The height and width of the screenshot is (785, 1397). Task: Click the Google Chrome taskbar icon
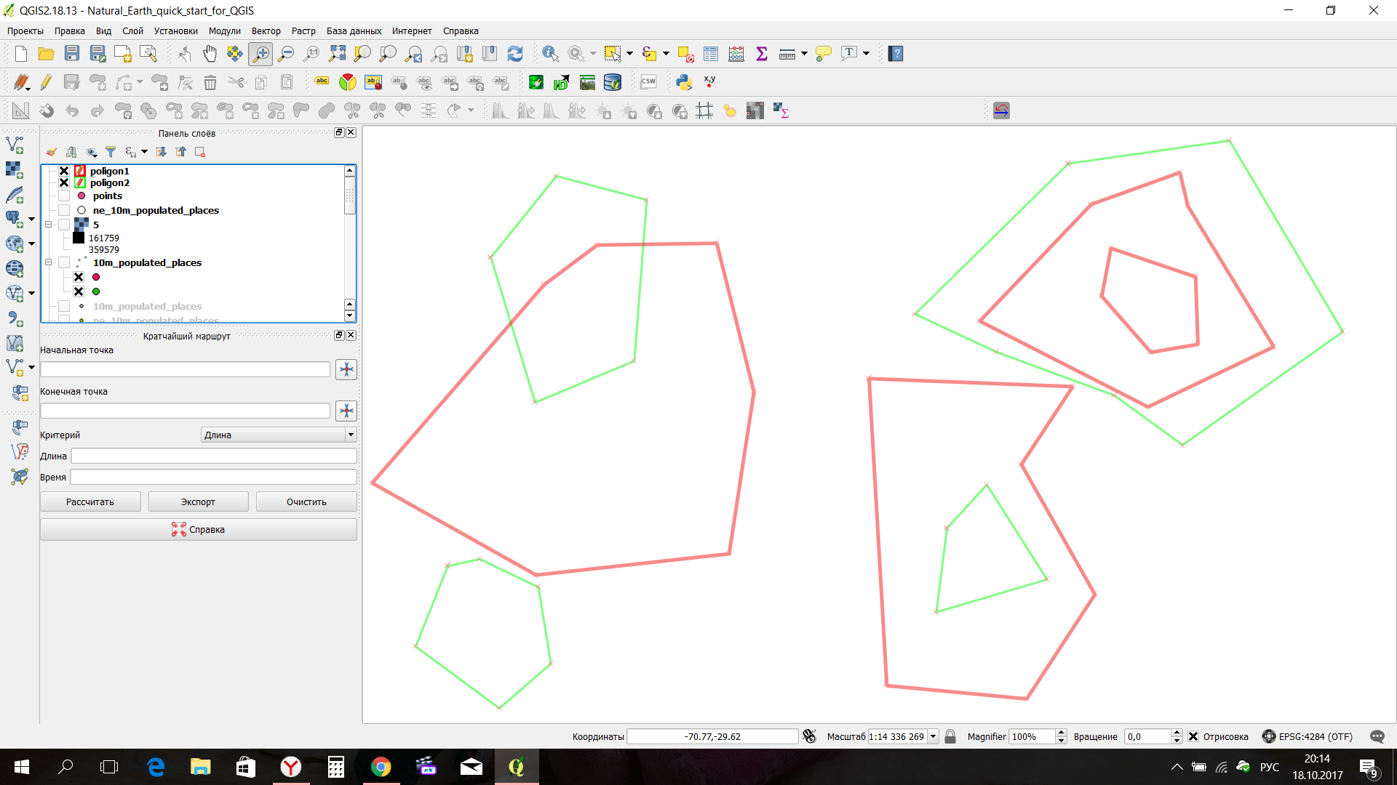[x=381, y=767]
